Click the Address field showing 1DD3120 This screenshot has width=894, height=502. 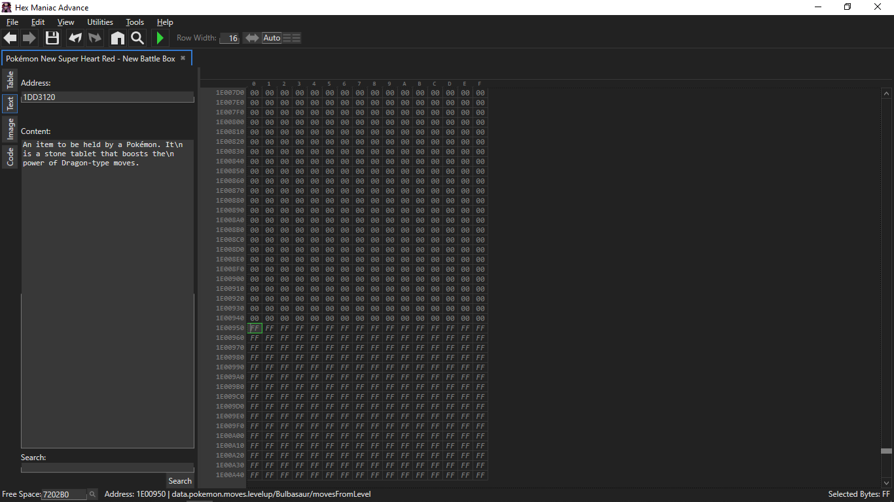coord(107,97)
